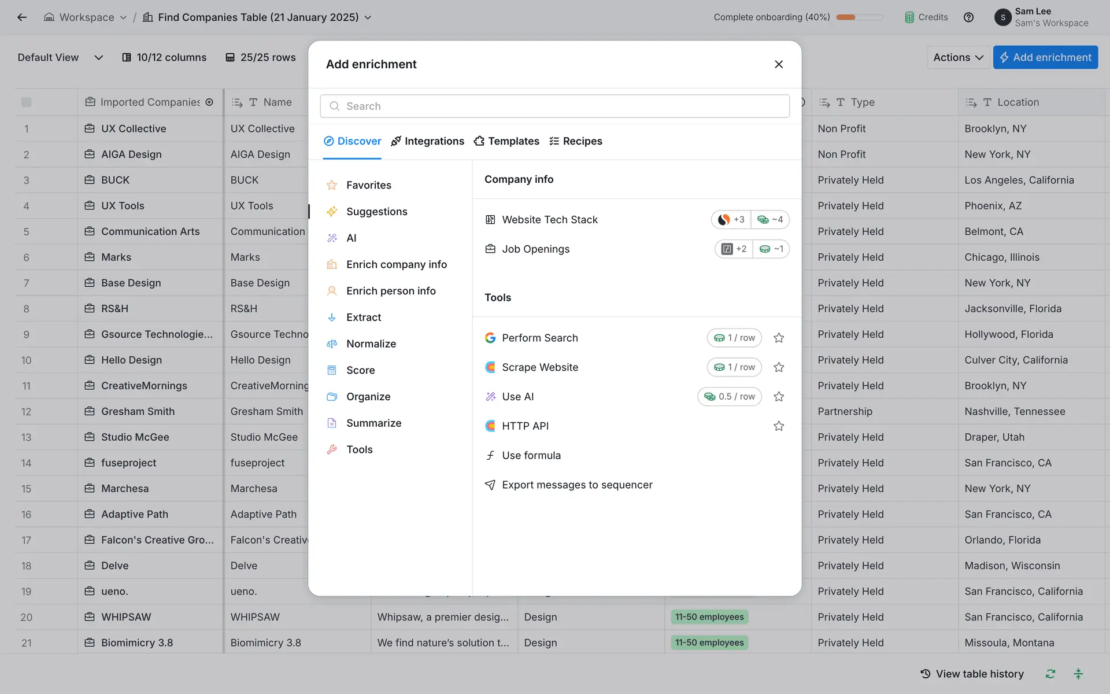Image resolution: width=1110 pixels, height=694 pixels.
Task: Click View table history link
Action: (x=972, y=674)
